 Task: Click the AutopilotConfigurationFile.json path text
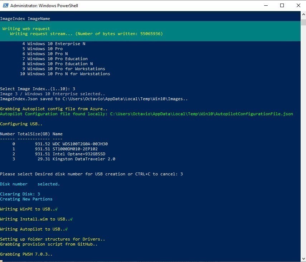tap(201, 114)
